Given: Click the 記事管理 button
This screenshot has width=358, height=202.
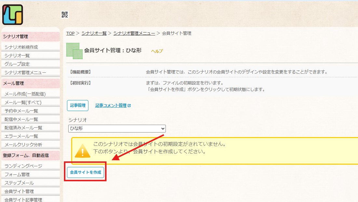Looking at the screenshot, I should [x=78, y=105].
